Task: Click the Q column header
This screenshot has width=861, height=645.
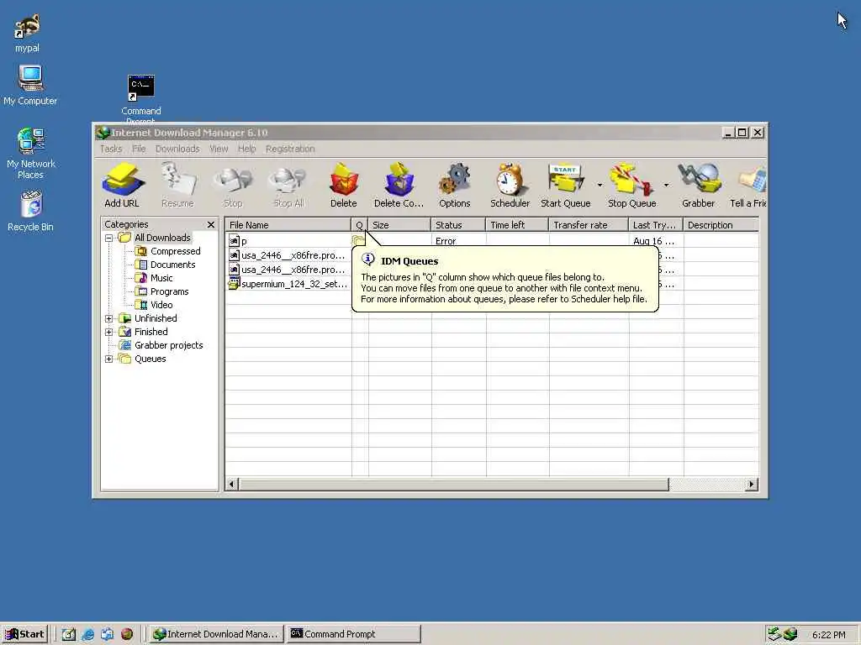Action: click(x=360, y=225)
